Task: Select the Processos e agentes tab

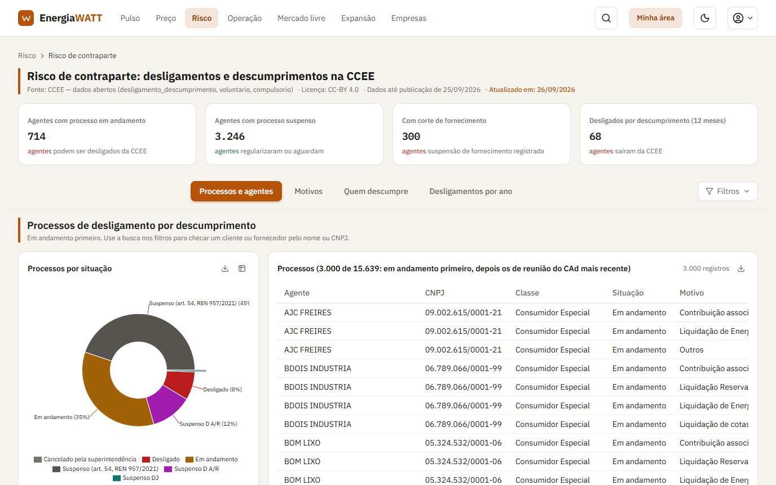Action: 236,191
